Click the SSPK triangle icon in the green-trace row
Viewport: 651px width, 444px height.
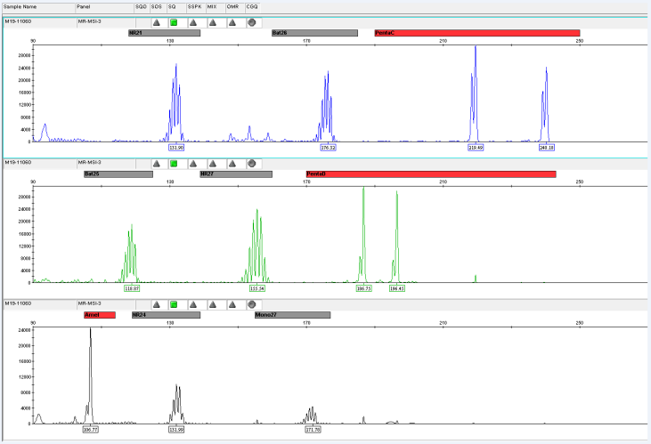[193, 164]
